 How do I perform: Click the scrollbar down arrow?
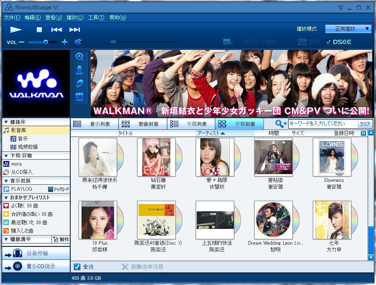tap(371, 258)
